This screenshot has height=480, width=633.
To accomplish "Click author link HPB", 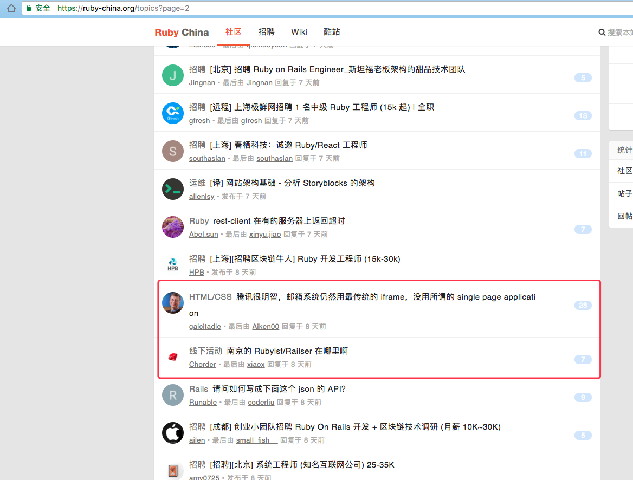I will click(197, 273).
